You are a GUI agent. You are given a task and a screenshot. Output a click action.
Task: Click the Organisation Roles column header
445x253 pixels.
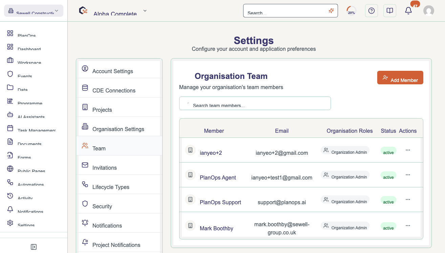tap(349, 131)
